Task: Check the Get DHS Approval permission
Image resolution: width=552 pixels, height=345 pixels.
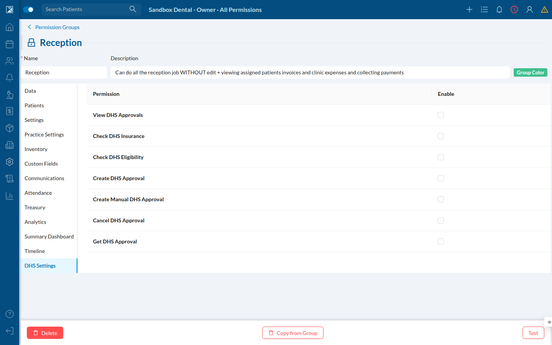Action: click(x=441, y=242)
